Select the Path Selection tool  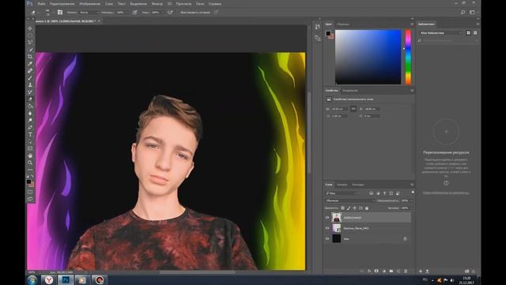(x=30, y=142)
